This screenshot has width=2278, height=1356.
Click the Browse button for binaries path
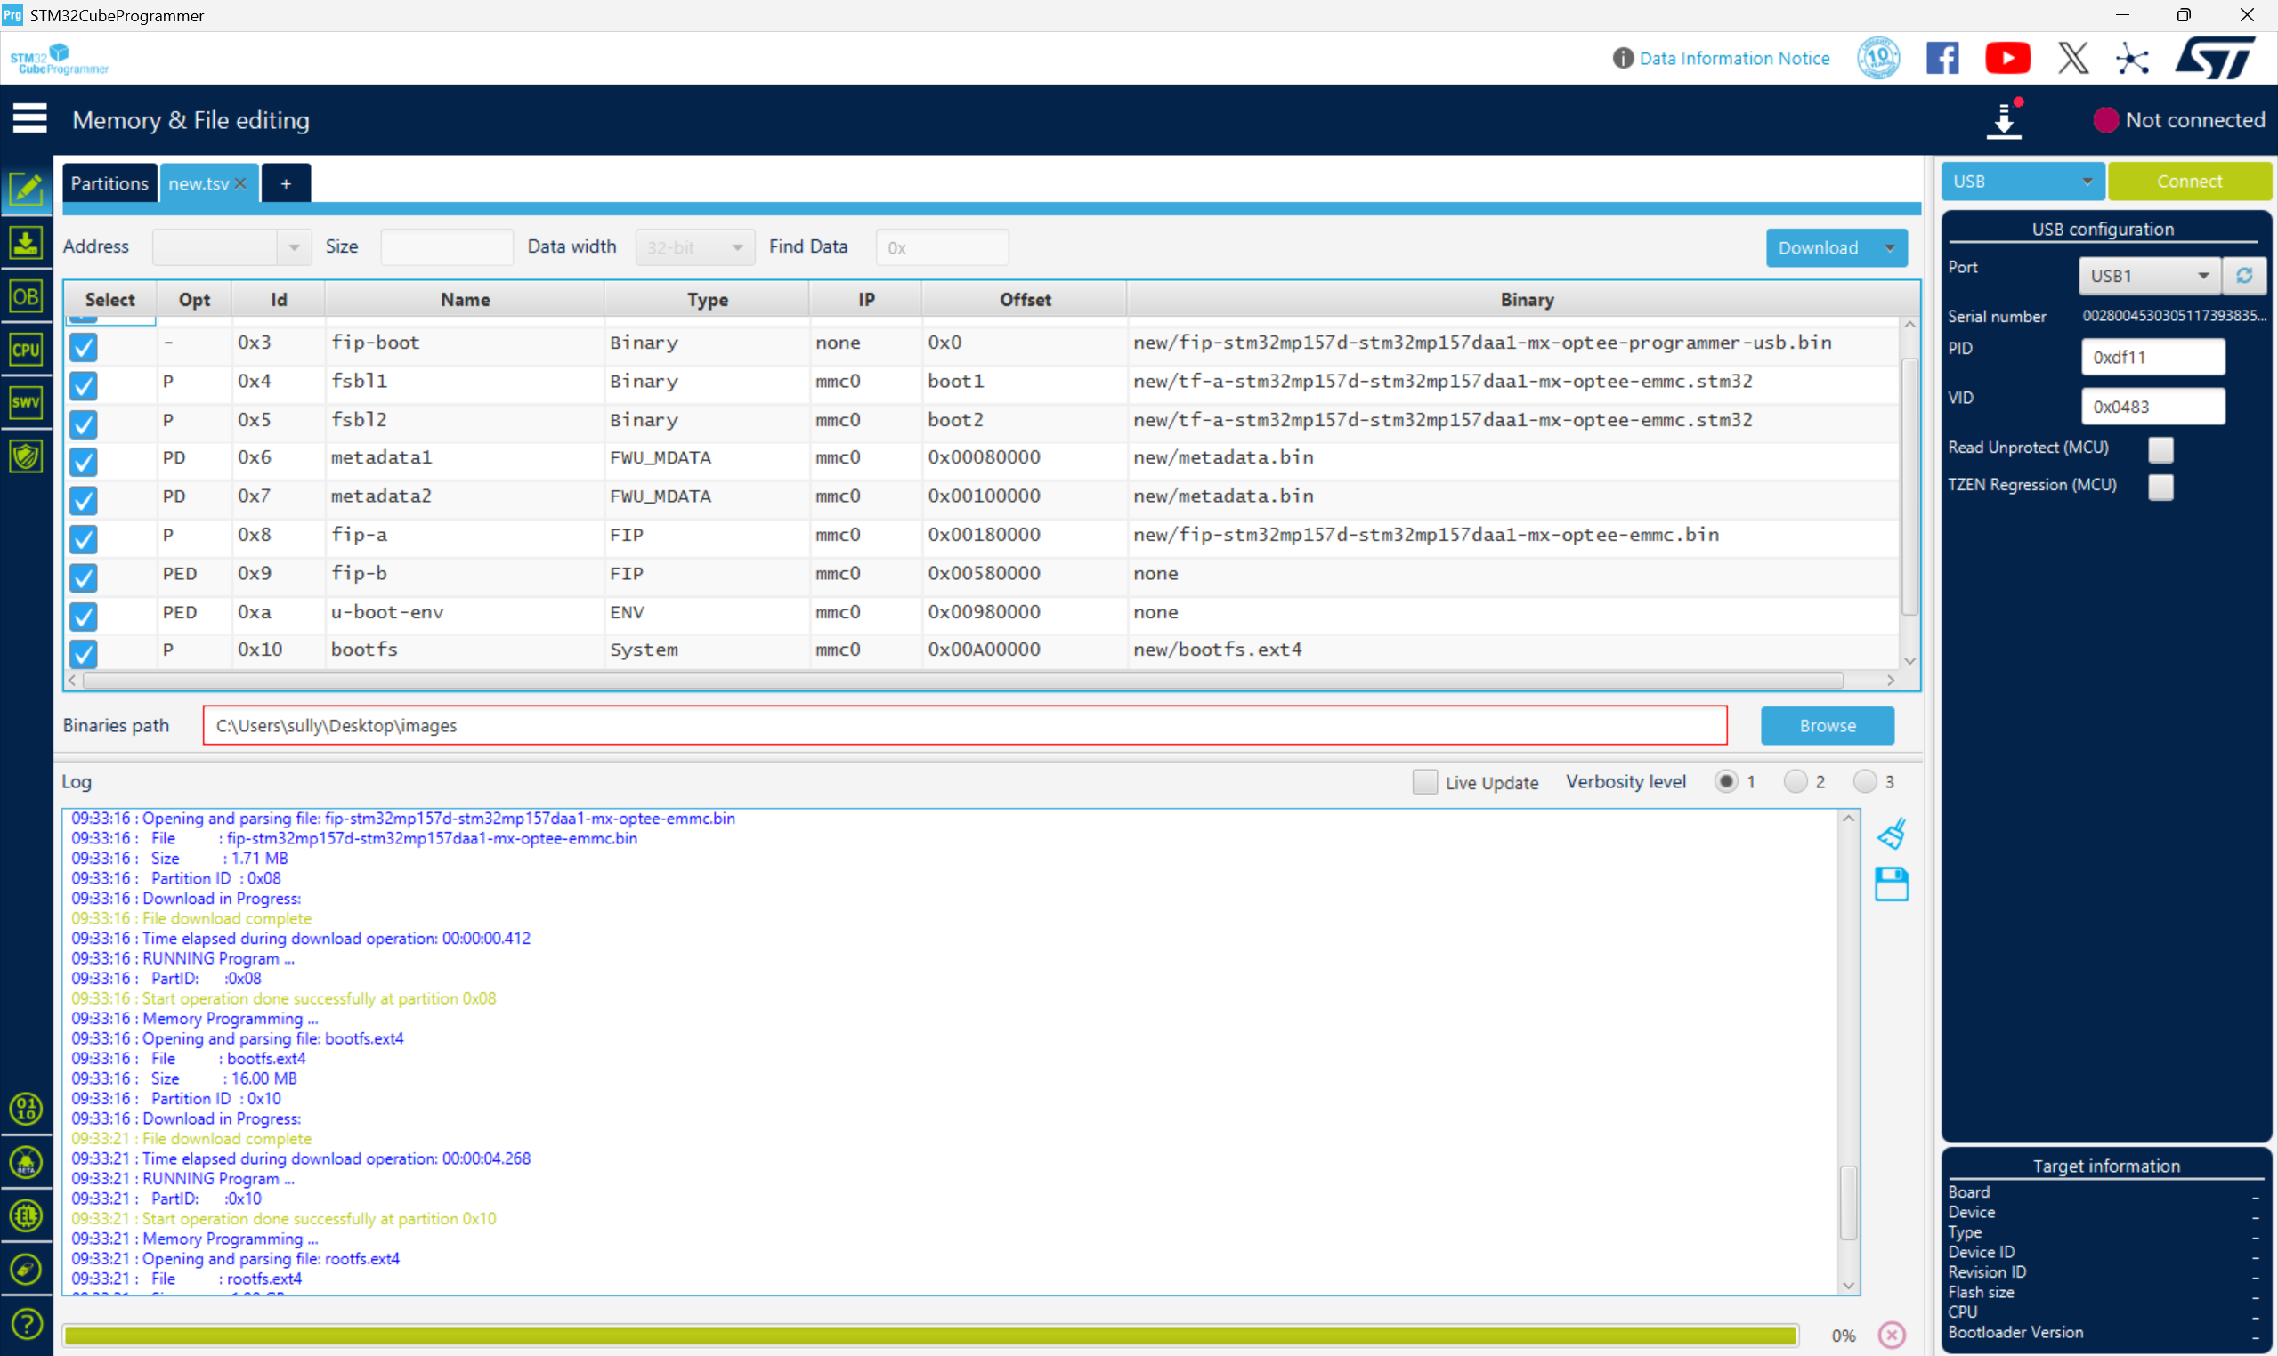pyautogui.click(x=1827, y=725)
